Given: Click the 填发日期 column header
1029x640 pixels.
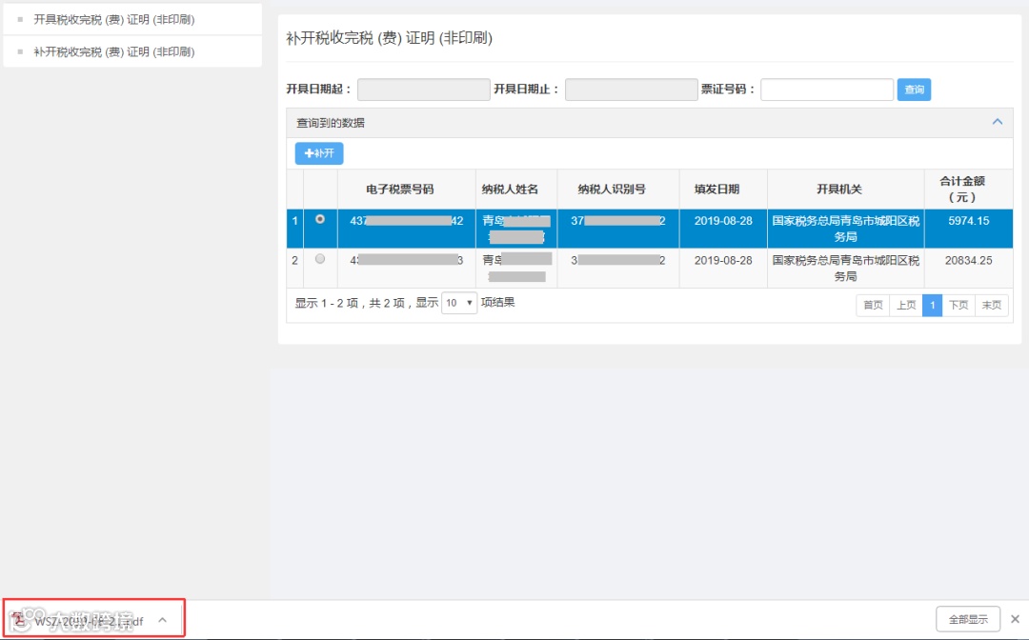Looking at the screenshot, I should pyautogui.click(x=723, y=190).
